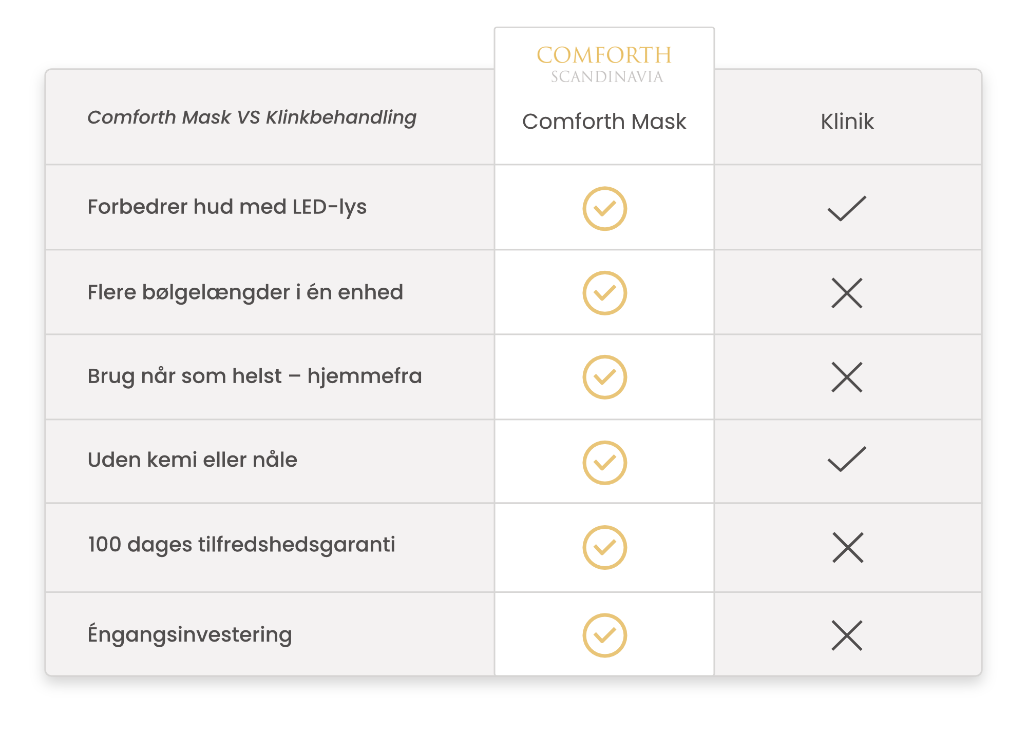Click the Comforth Mask VS Klinkbehandling title
This screenshot has height=737, width=1027.
pyautogui.click(x=252, y=117)
